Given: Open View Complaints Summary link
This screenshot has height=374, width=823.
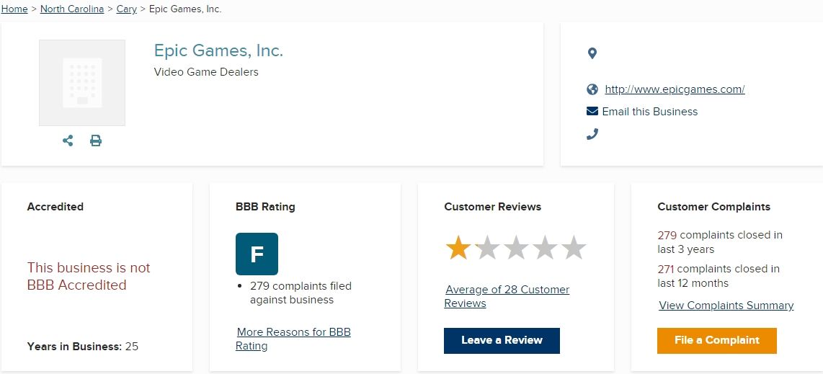Looking at the screenshot, I should [x=726, y=306].
